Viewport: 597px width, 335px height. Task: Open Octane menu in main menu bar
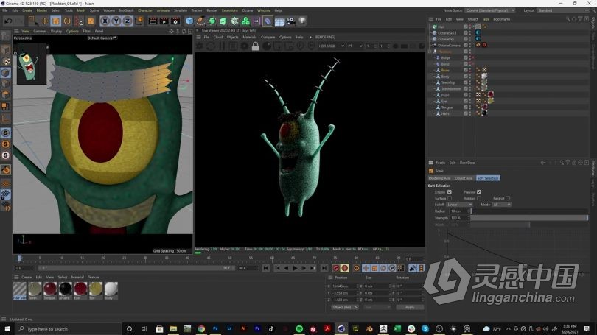[248, 10]
